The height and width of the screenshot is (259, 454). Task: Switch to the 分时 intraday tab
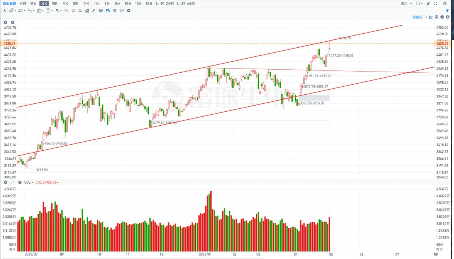pos(23,3)
